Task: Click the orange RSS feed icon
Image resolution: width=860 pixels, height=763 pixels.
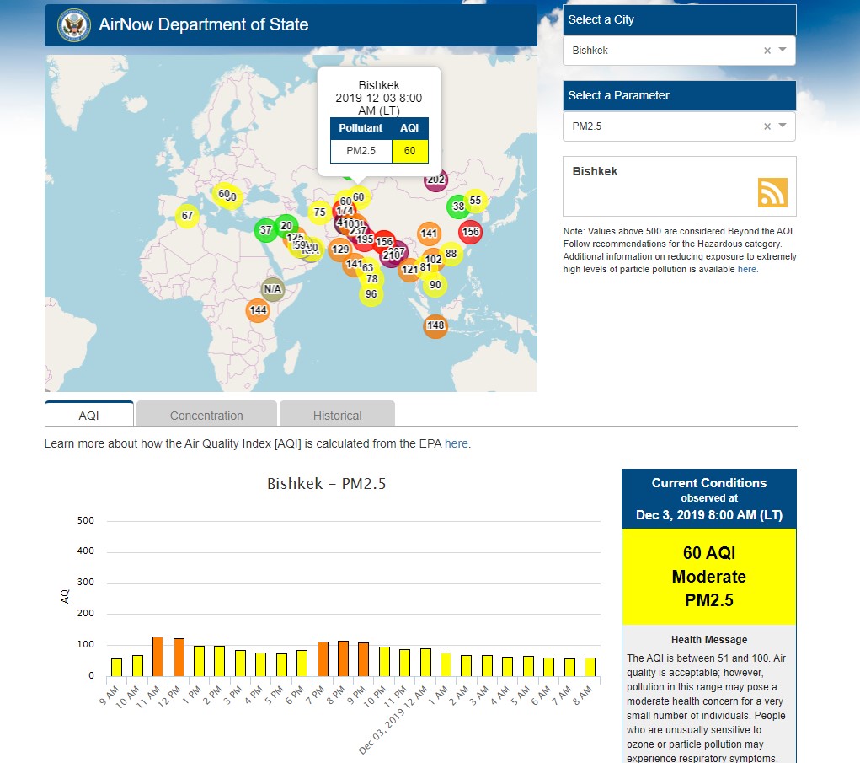Action: click(772, 193)
